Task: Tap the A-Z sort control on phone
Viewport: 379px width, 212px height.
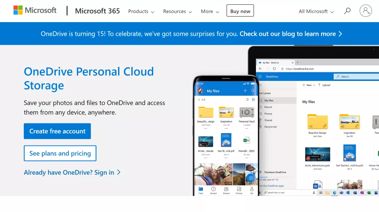Action: [x=202, y=99]
